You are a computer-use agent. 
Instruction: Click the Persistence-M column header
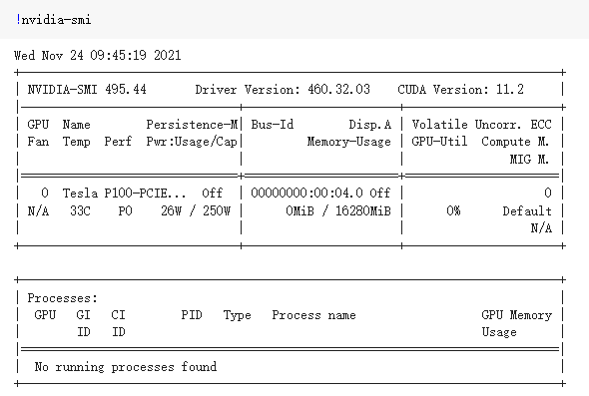pyautogui.click(x=192, y=125)
